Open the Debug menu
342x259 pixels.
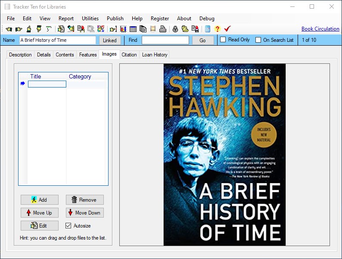click(207, 19)
